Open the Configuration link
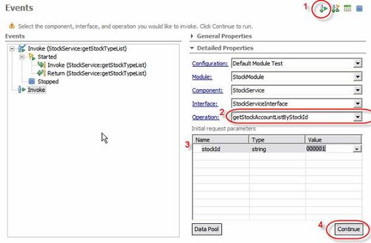 click(x=210, y=63)
